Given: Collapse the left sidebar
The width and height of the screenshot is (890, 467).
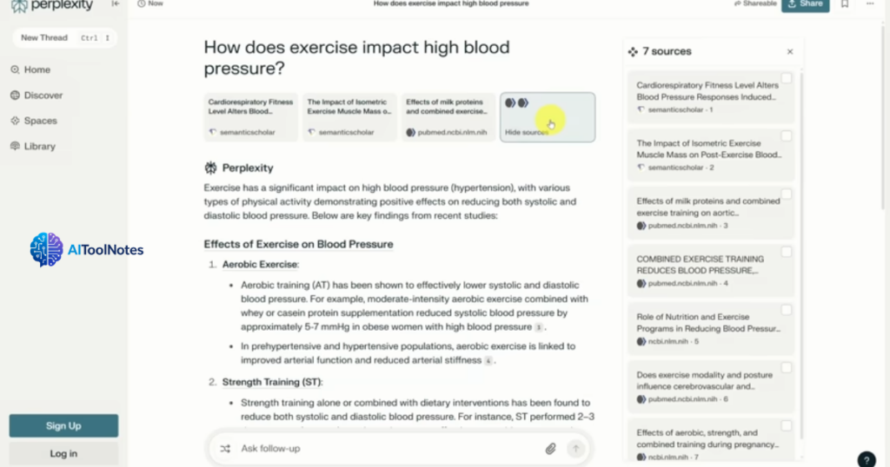Looking at the screenshot, I should point(116,4).
